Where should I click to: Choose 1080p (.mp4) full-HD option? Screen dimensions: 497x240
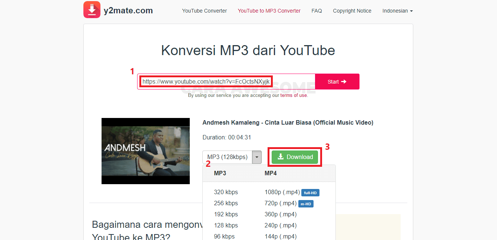point(292,192)
